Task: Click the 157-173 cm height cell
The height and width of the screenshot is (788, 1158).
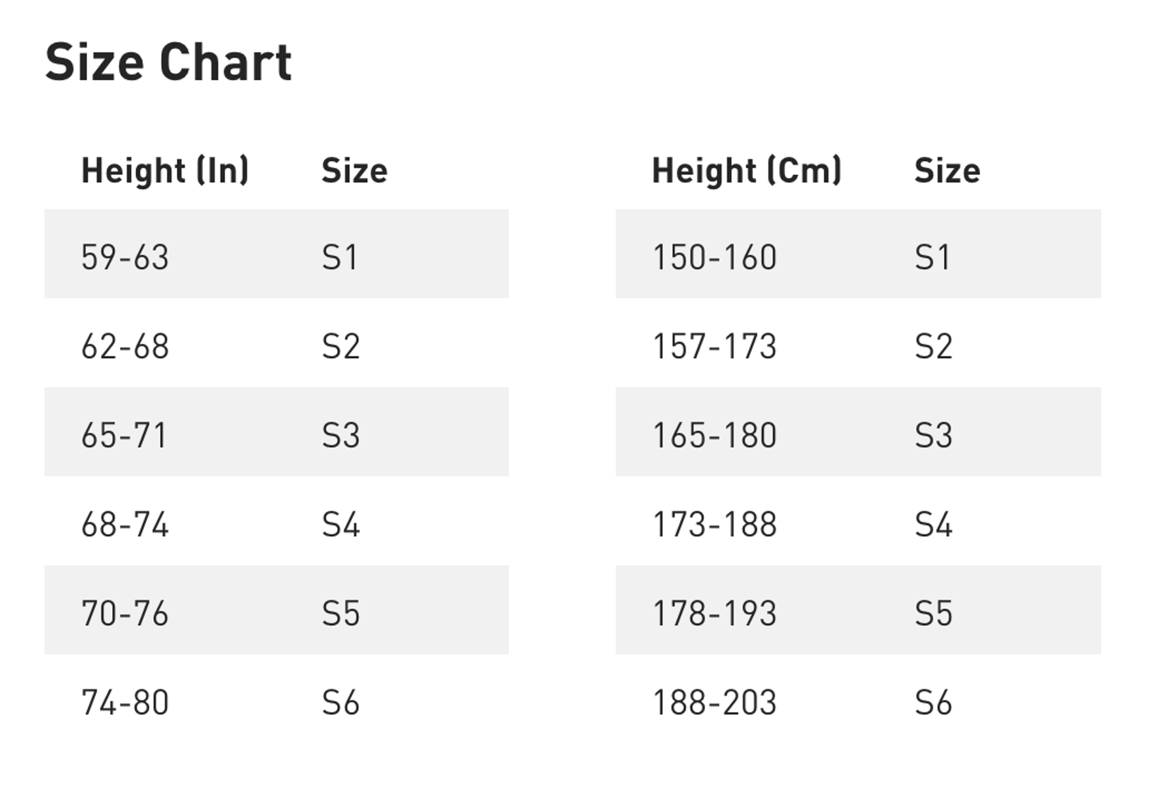Action: [x=715, y=346]
